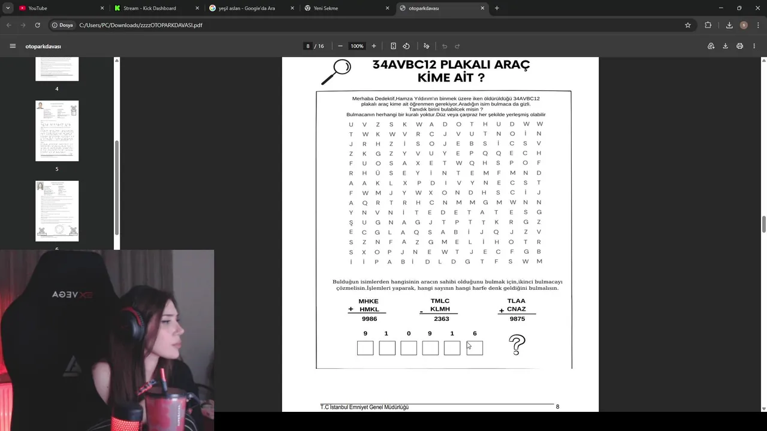Close the otoparkdavası tab
This screenshot has height=431, width=767.
click(482, 8)
